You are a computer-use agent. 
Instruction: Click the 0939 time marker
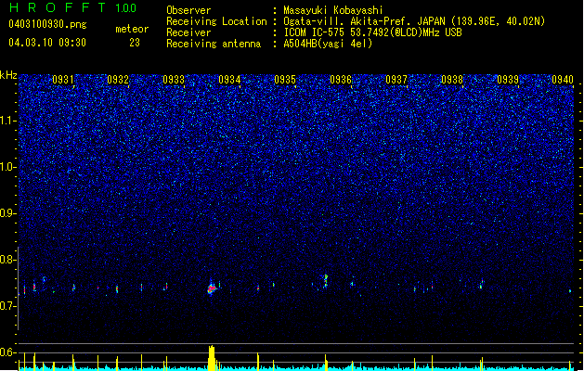click(x=508, y=80)
